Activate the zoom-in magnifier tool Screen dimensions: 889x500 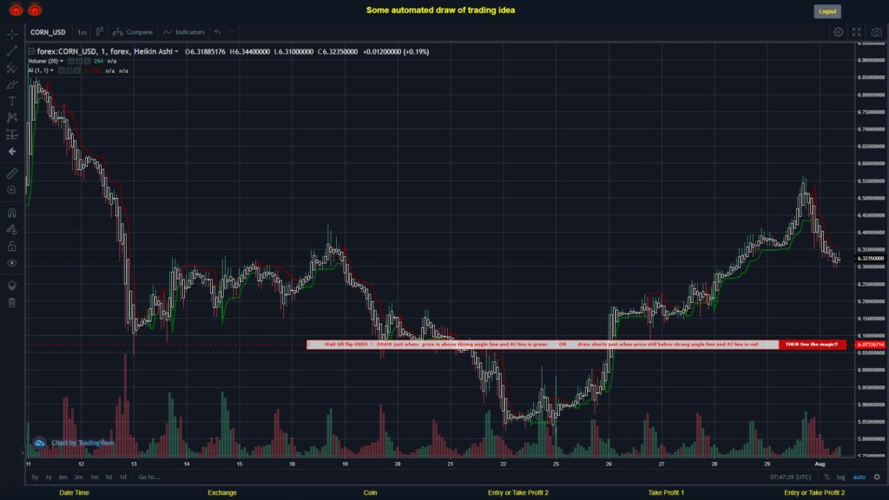[x=12, y=190]
